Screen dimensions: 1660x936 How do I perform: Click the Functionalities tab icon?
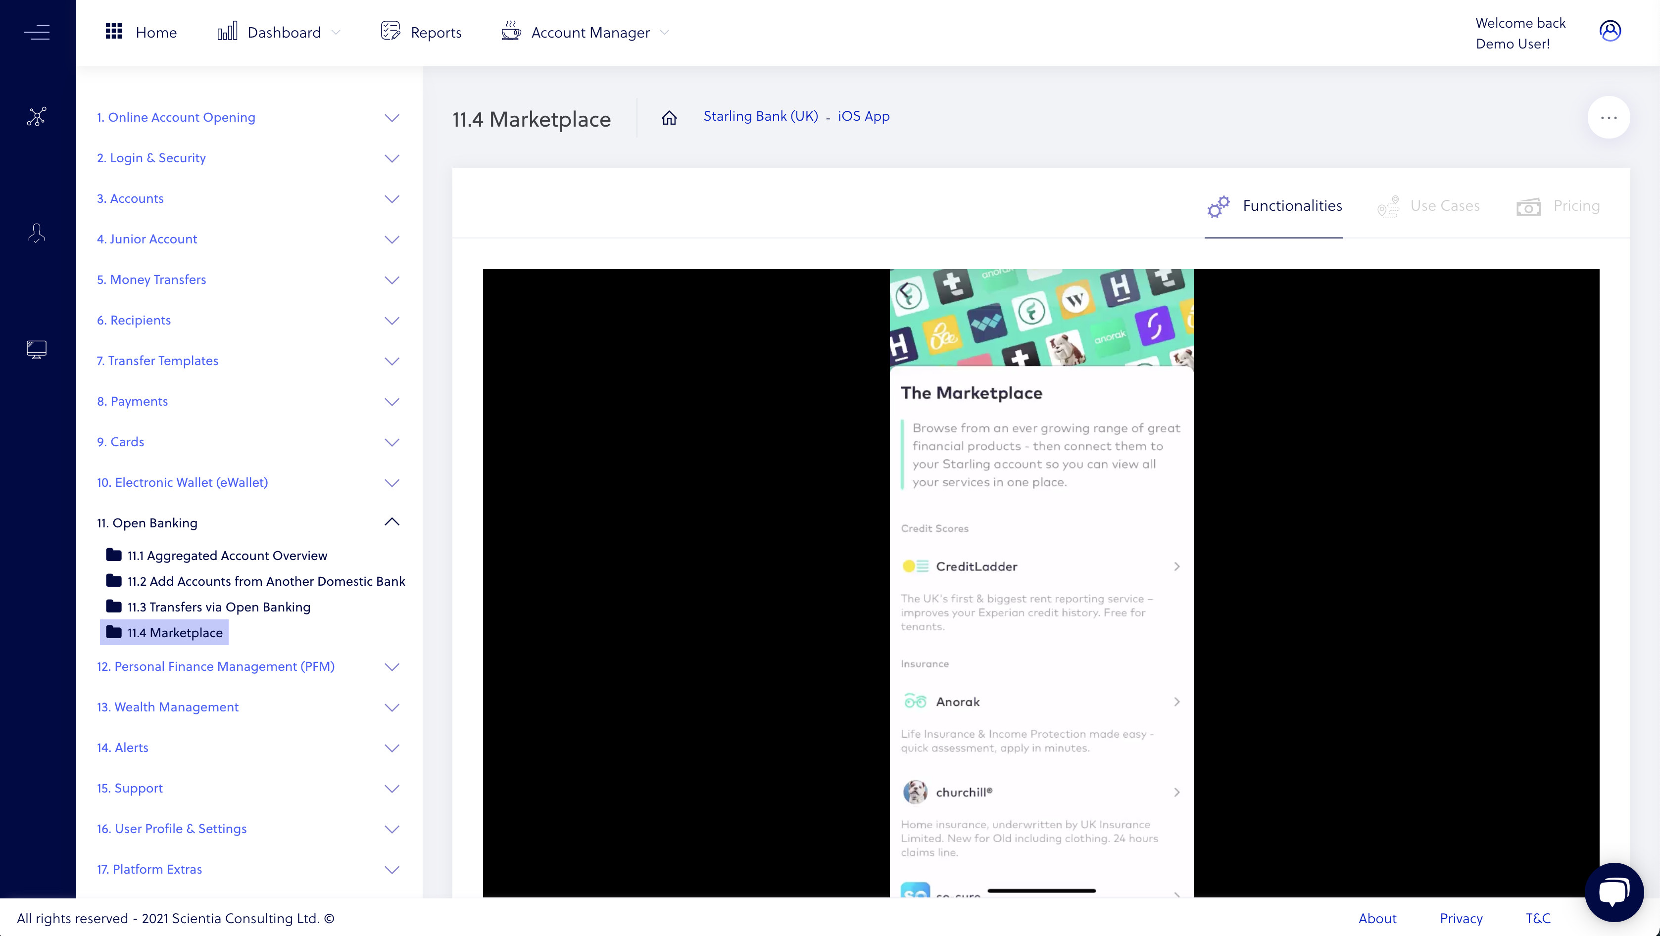coord(1218,207)
